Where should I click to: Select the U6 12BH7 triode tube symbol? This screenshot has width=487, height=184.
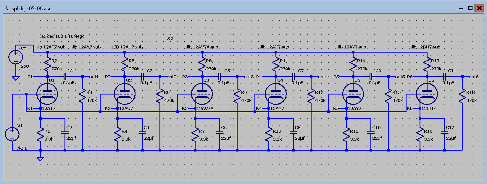[427, 94]
